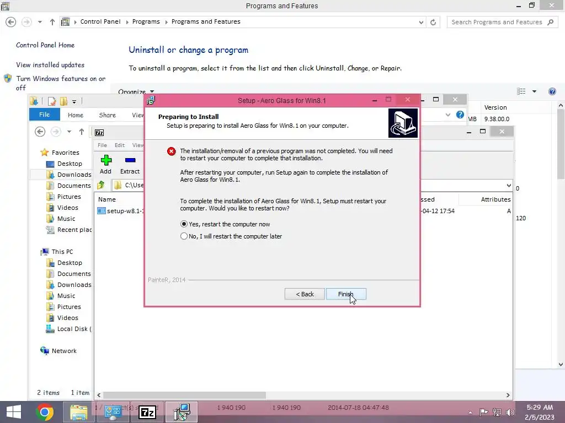Image resolution: width=565 pixels, height=423 pixels.
Task: Select 'Yes, restart the computer now' option
Action: tap(225, 224)
